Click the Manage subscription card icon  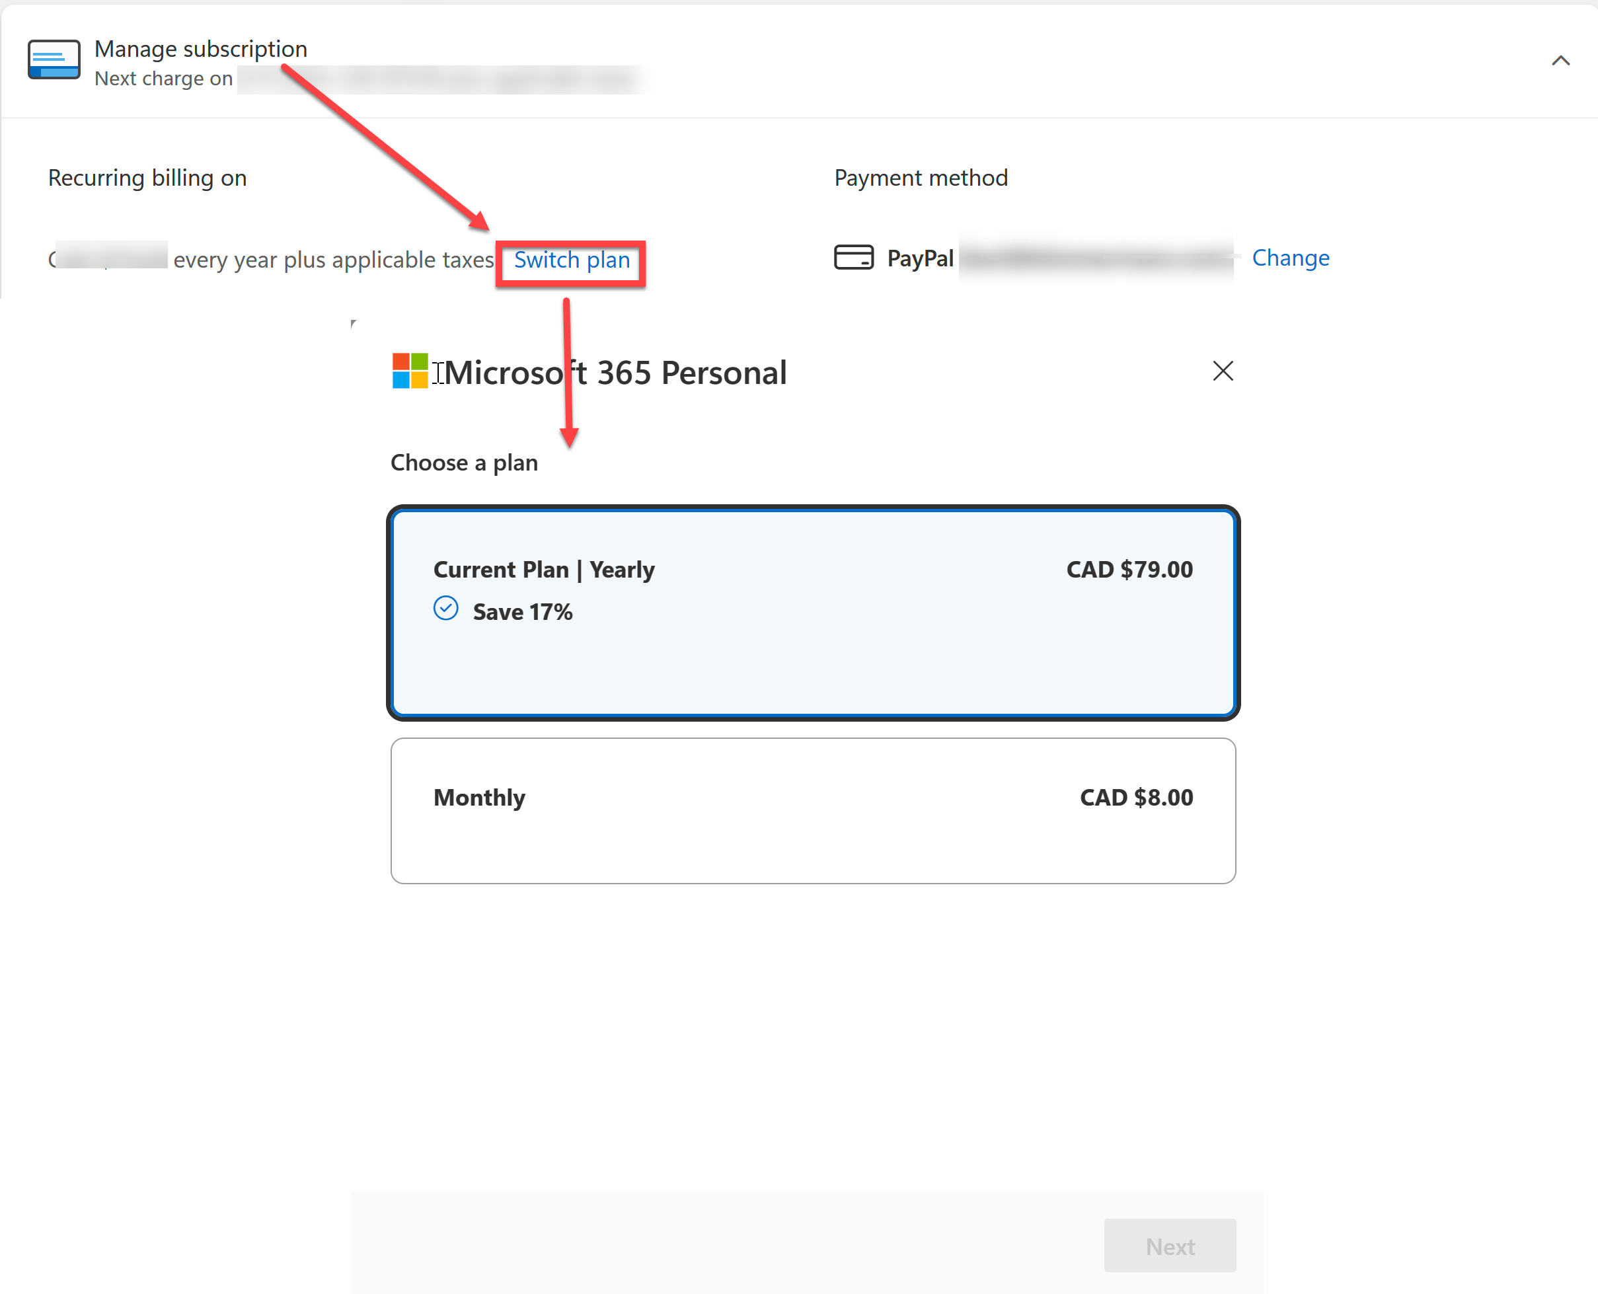[54, 59]
